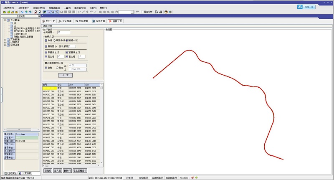
Task: Expand the 线路参数 tree node
Action: point(5,43)
